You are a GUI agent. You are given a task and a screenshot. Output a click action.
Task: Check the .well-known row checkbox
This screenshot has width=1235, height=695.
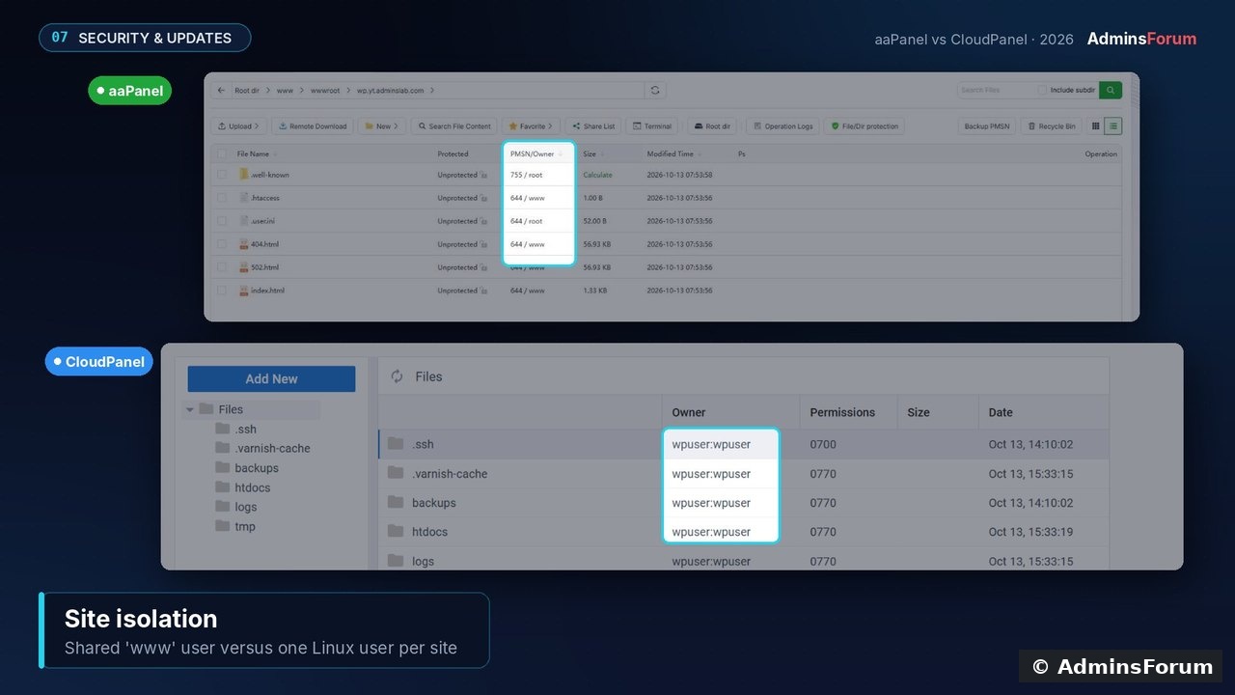[222, 175]
